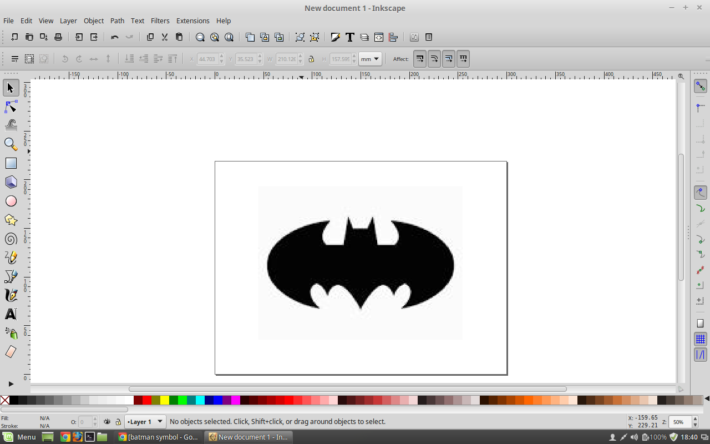
Task: Open Align and Distribute icon
Action: coord(393,37)
